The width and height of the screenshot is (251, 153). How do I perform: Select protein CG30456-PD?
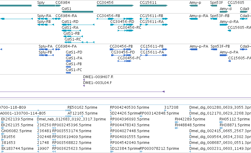(121, 55)
